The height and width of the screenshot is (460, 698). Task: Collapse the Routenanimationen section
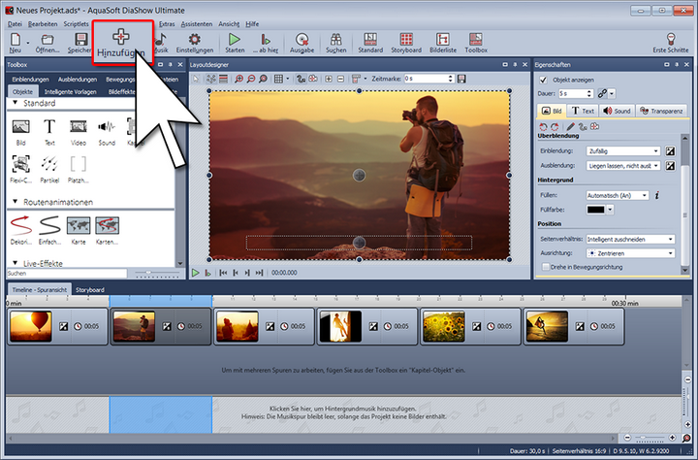(16, 203)
